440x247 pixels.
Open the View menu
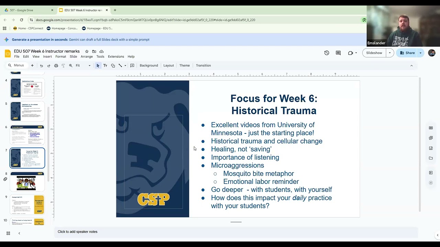click(x=36, y=57)
